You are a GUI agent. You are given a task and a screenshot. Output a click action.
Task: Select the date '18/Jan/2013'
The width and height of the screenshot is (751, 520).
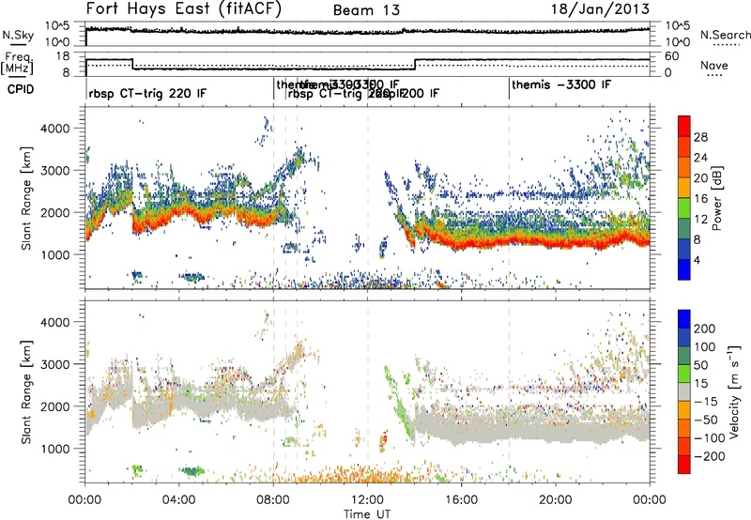[x=600, y=8]
